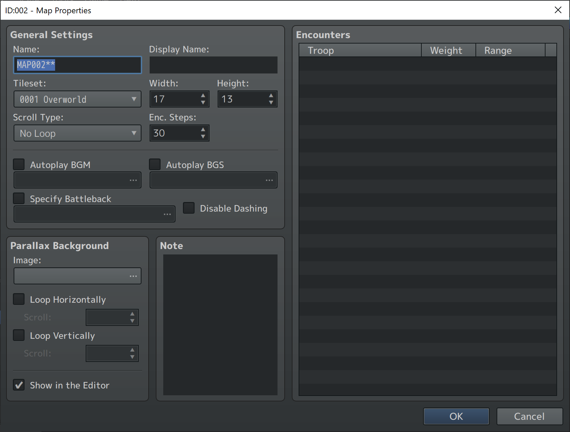Click the Name input field containing MAP002**

pyautogui.click(x=78, y=65)
